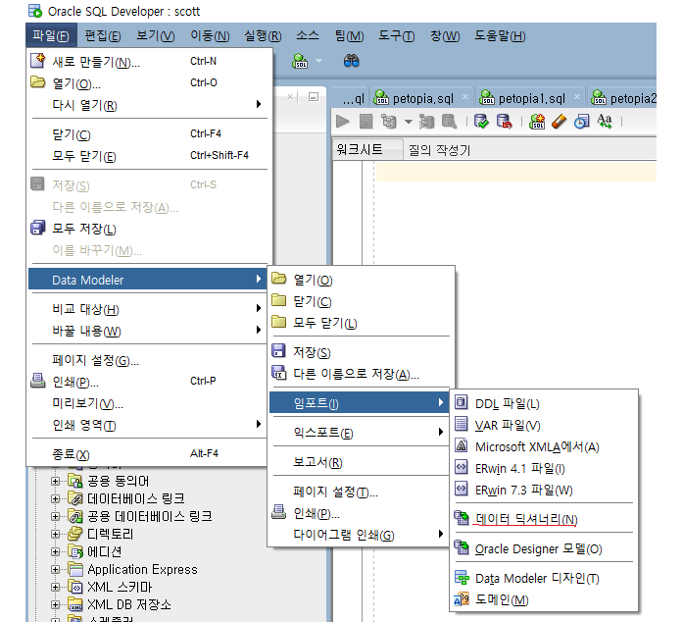Click 열기(O) in Data Modeler submenu
The image size is (682, 622).
(x=361, y=280)
